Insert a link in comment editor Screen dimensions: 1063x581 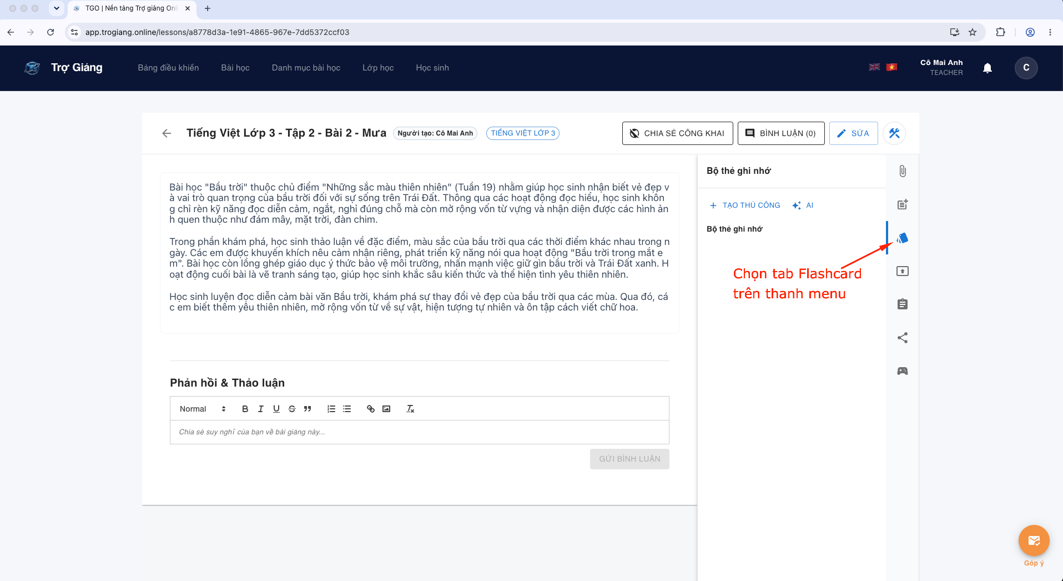tap(371, 409)
